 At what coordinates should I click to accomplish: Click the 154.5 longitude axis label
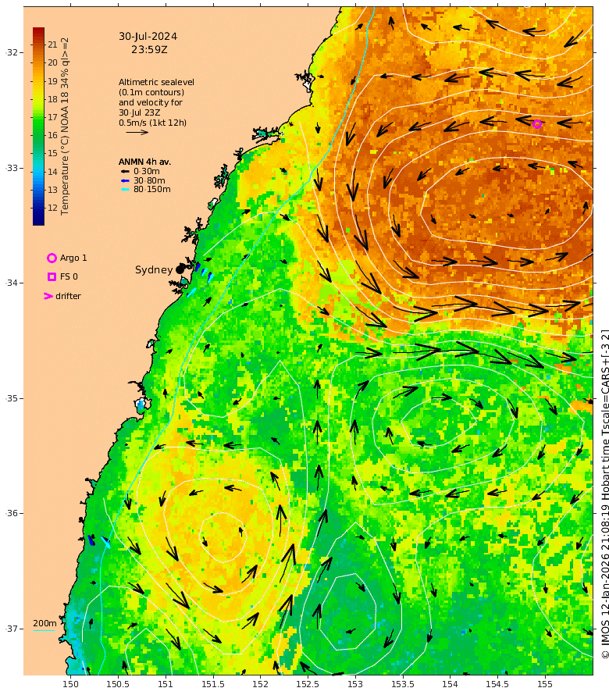click(497, 684)
